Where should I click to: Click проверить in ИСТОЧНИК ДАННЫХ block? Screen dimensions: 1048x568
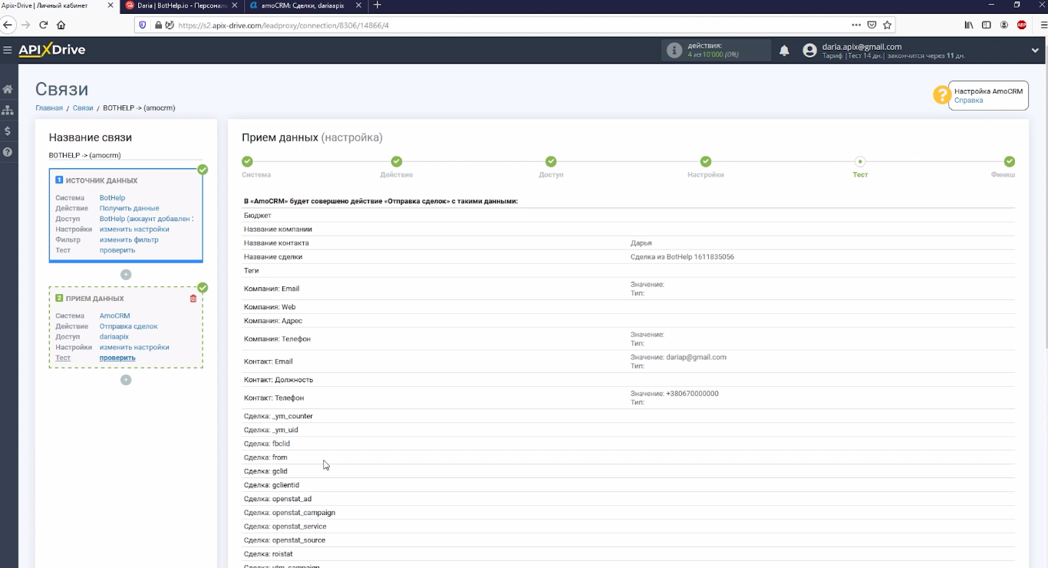pyautogui.click(x=117, y=250)
